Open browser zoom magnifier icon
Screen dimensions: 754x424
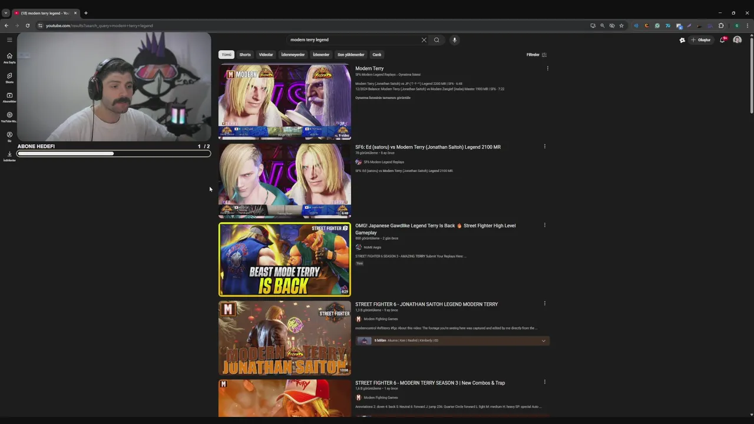pos(602,25)
